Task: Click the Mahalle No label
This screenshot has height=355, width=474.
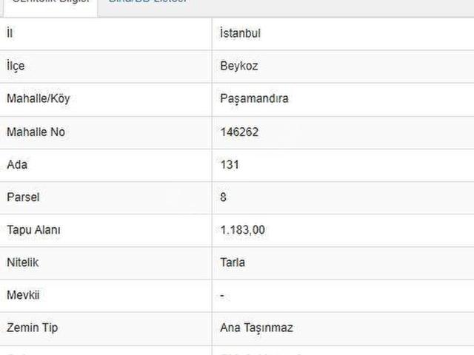Action: [36, 132]
